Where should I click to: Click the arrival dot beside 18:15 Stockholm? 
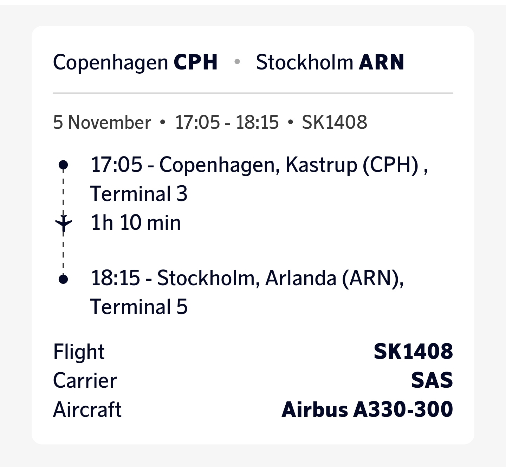tap(63, 279)
